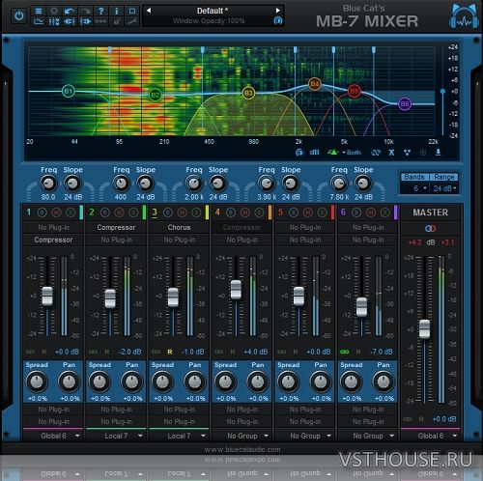Screen dimensions: 483x481
Task: Click the 80.0 Freq knob
Action: [48, 184]
